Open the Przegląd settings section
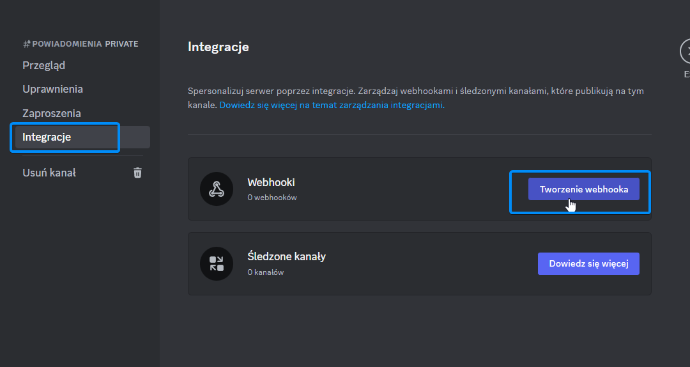690x367 pixels. [x=44, y=65]
